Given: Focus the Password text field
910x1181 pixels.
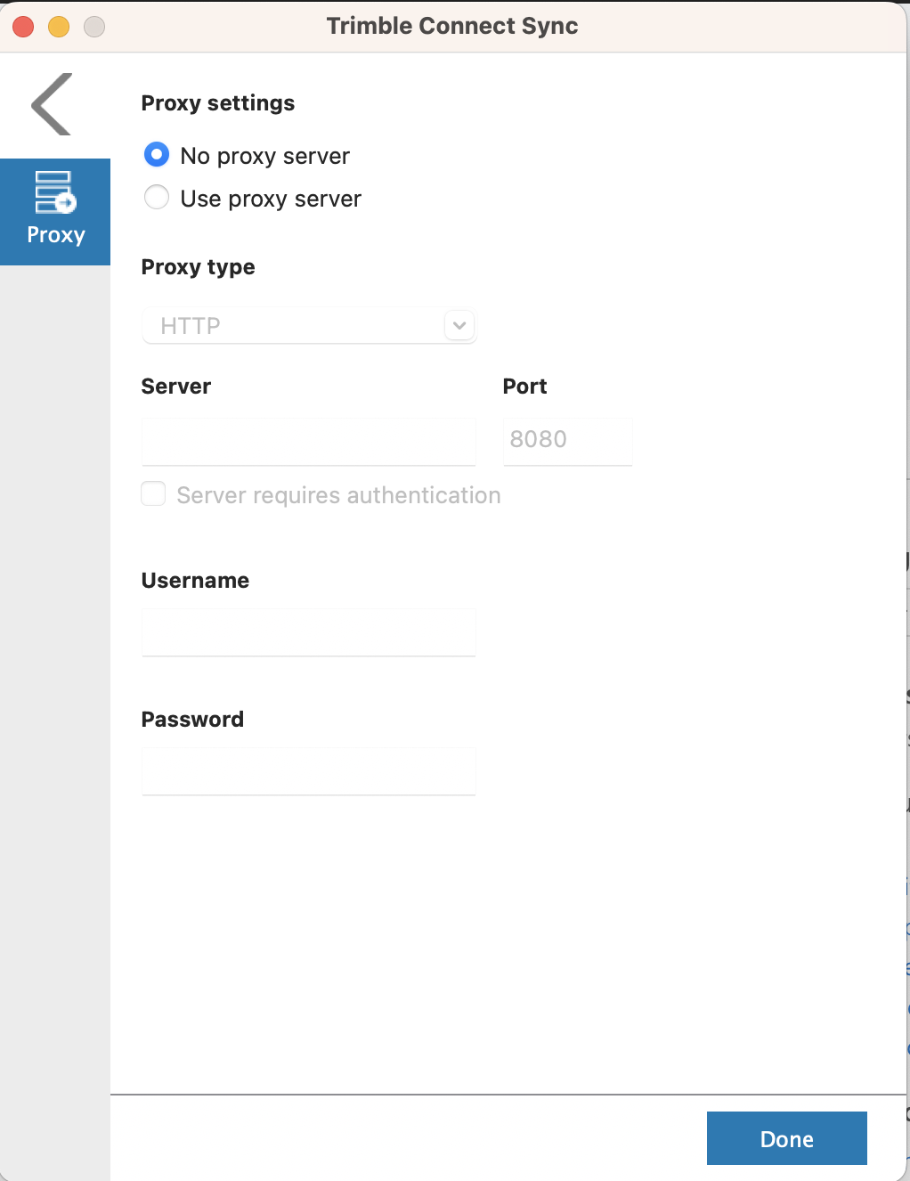Looking at the screenshot, I should click(x=309, y=771).
